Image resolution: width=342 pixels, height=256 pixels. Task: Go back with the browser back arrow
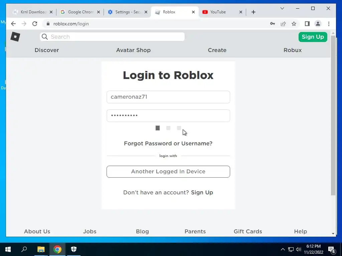point(13,24)
